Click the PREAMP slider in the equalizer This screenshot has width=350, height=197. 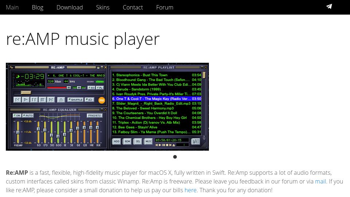coord(18,132)
